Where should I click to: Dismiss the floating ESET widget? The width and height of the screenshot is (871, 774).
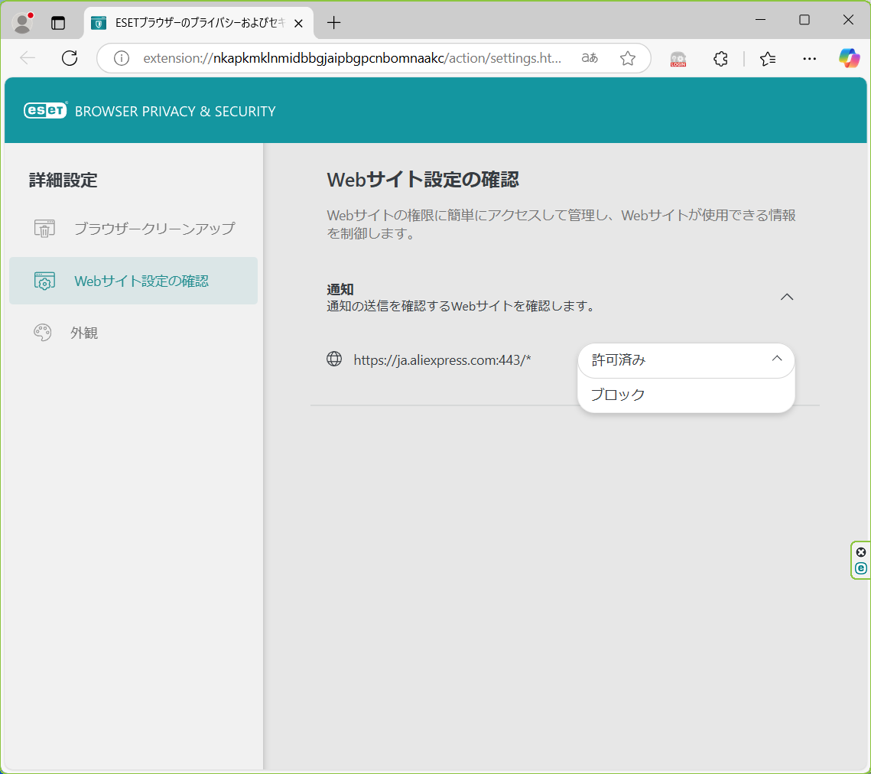[860, 551]
